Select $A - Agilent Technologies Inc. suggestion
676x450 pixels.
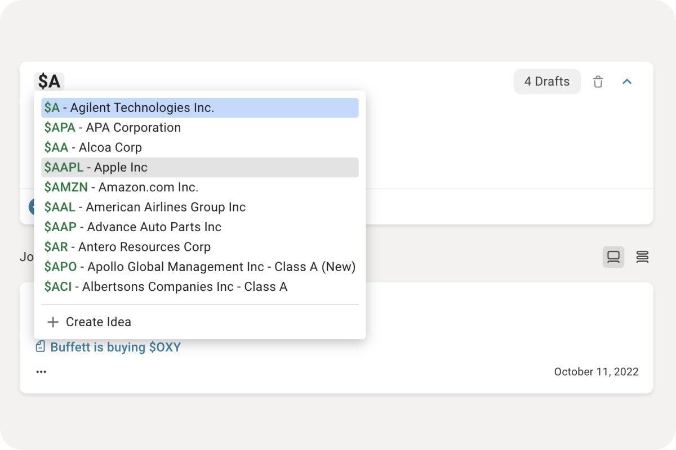200,108
